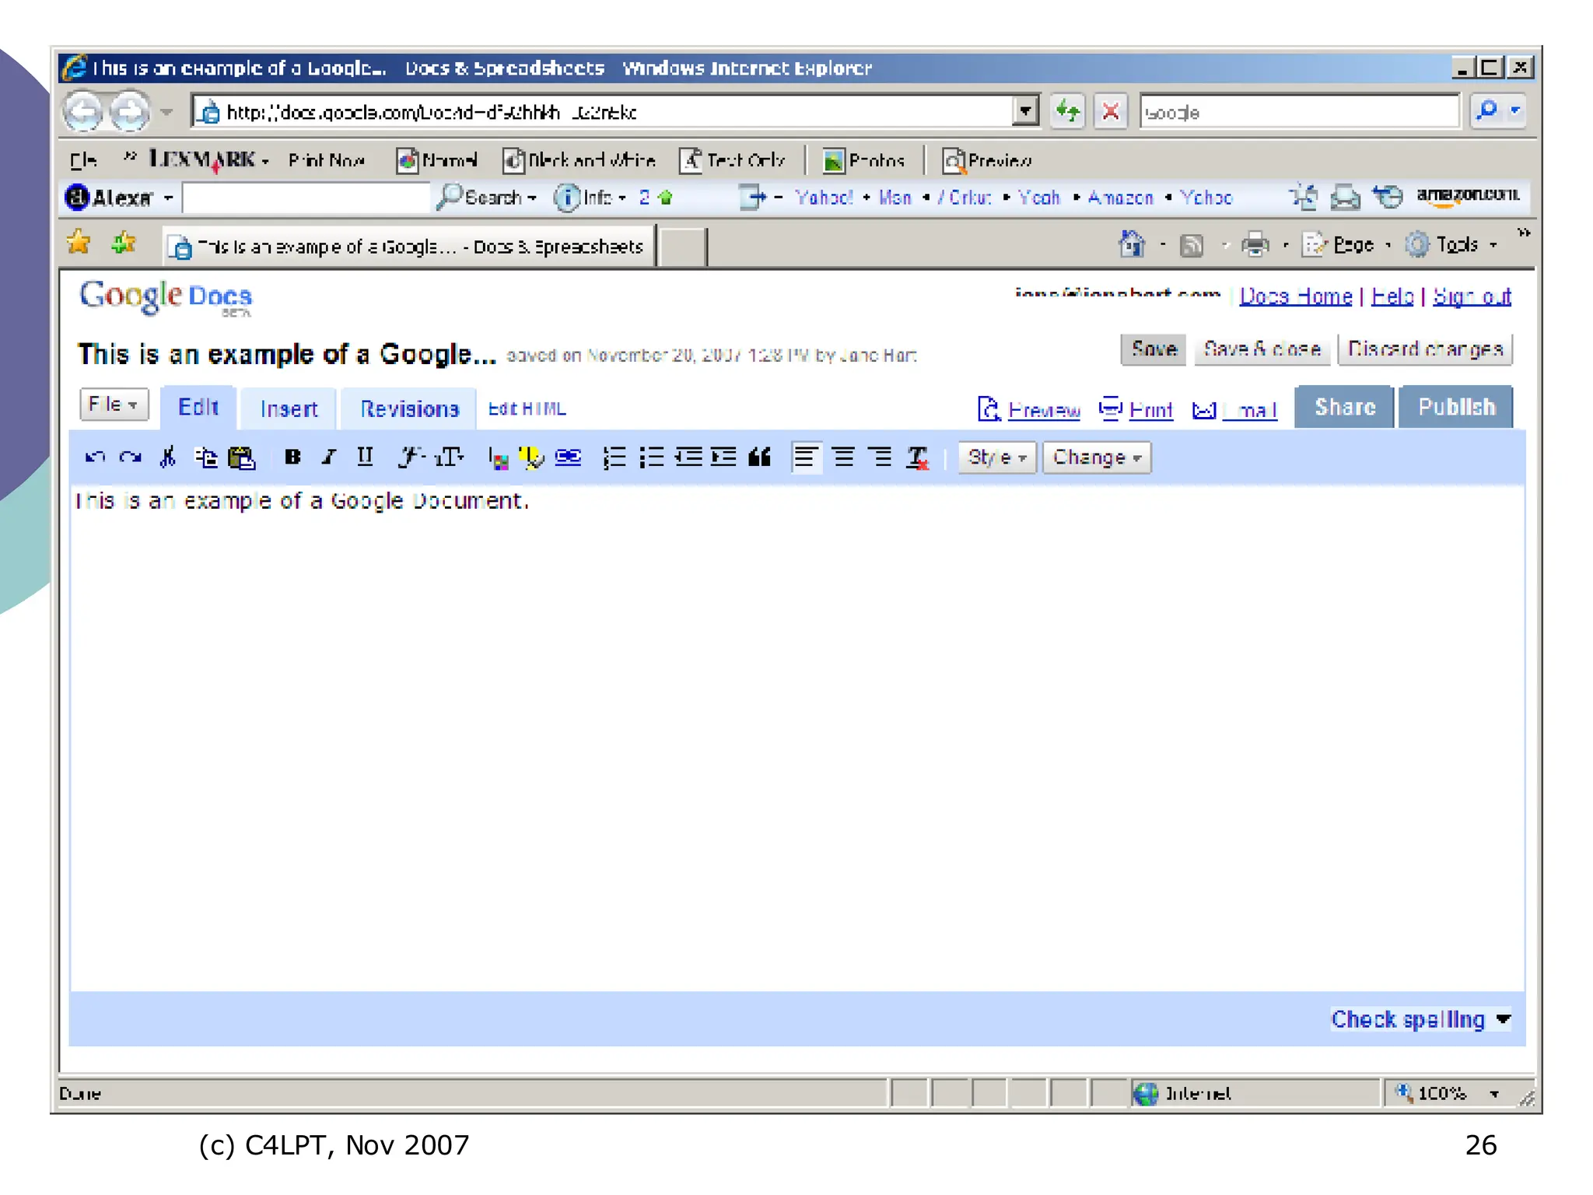Toggle Italic formatting
Image resolution: width=1593 pixels, height=1195 pixels.
[x=329, y=457]
